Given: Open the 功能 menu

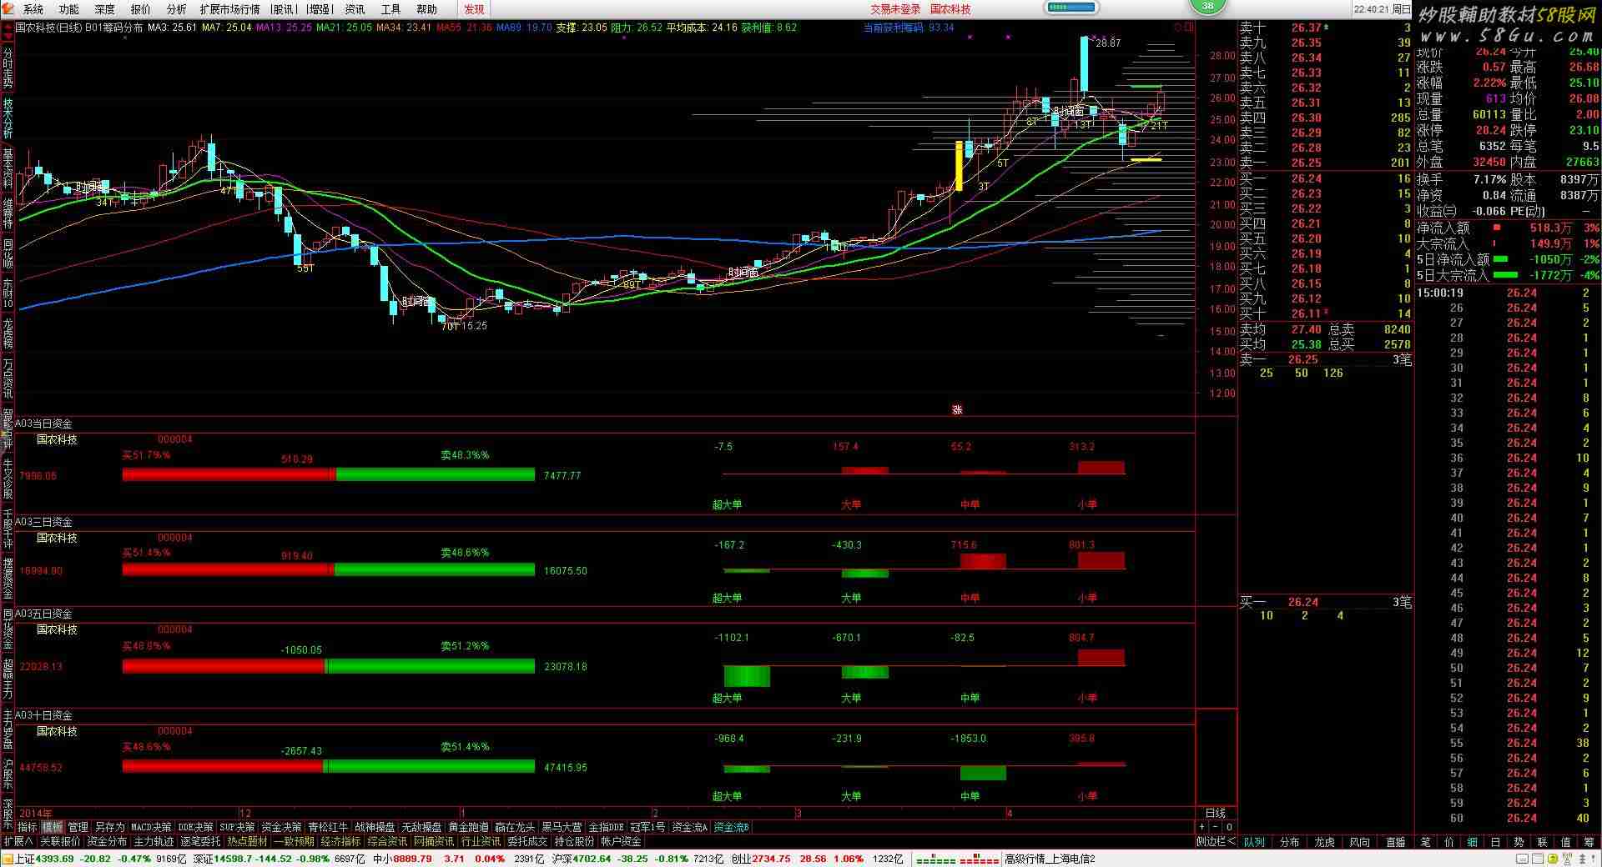Looking at the screenshot, I should coord(69,9).
